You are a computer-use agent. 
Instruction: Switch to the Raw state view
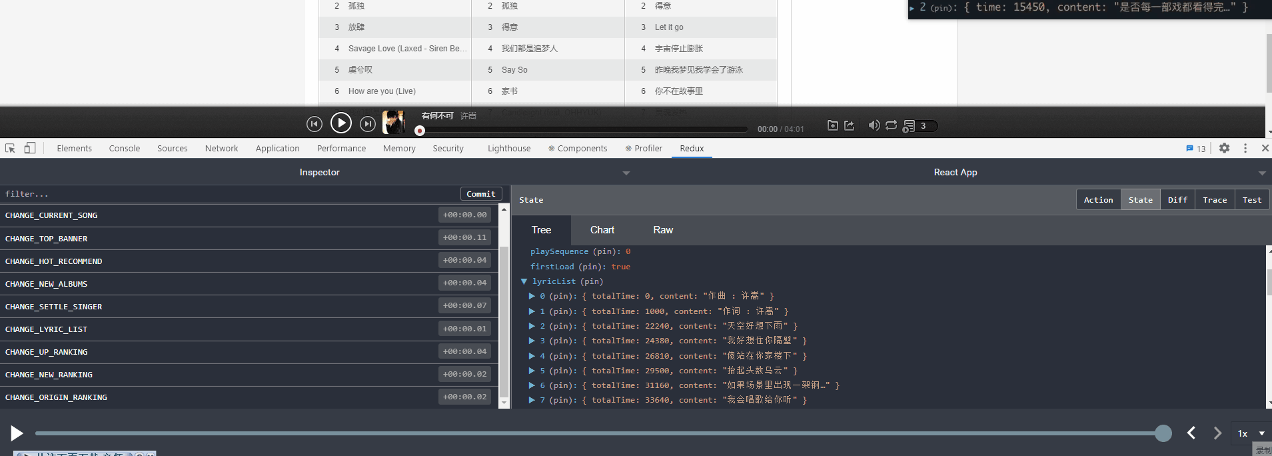coord(663,230)
